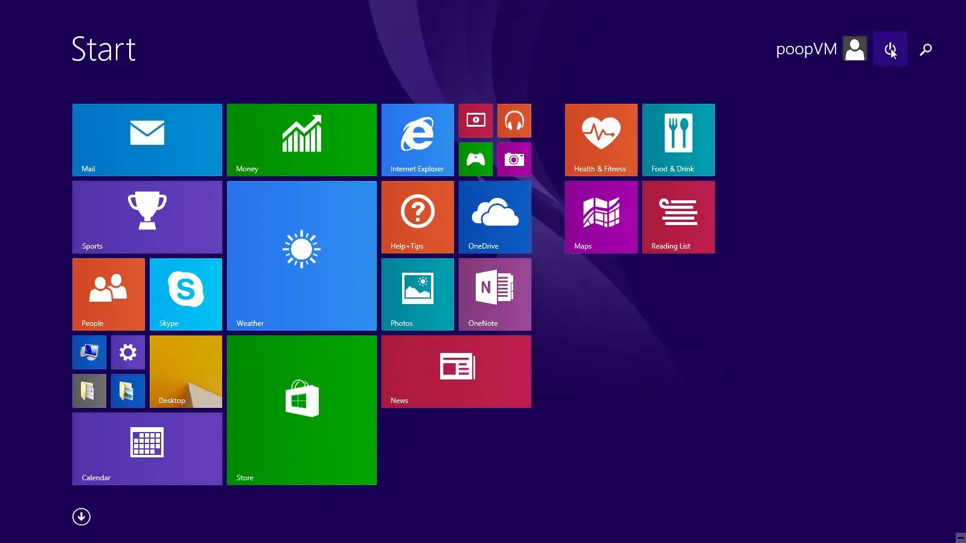Open the poopVM user account menu

coord(821,49)
